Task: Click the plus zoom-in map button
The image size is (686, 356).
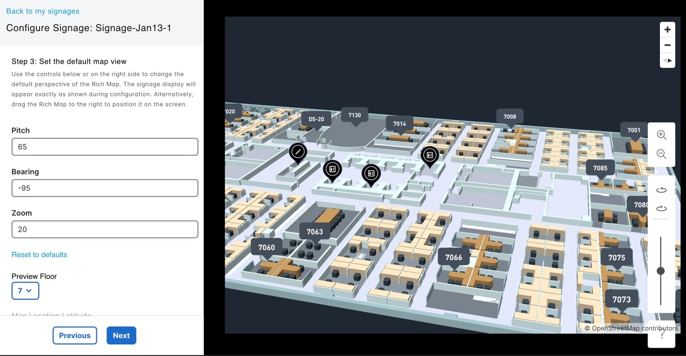Action: pos(667,30)
